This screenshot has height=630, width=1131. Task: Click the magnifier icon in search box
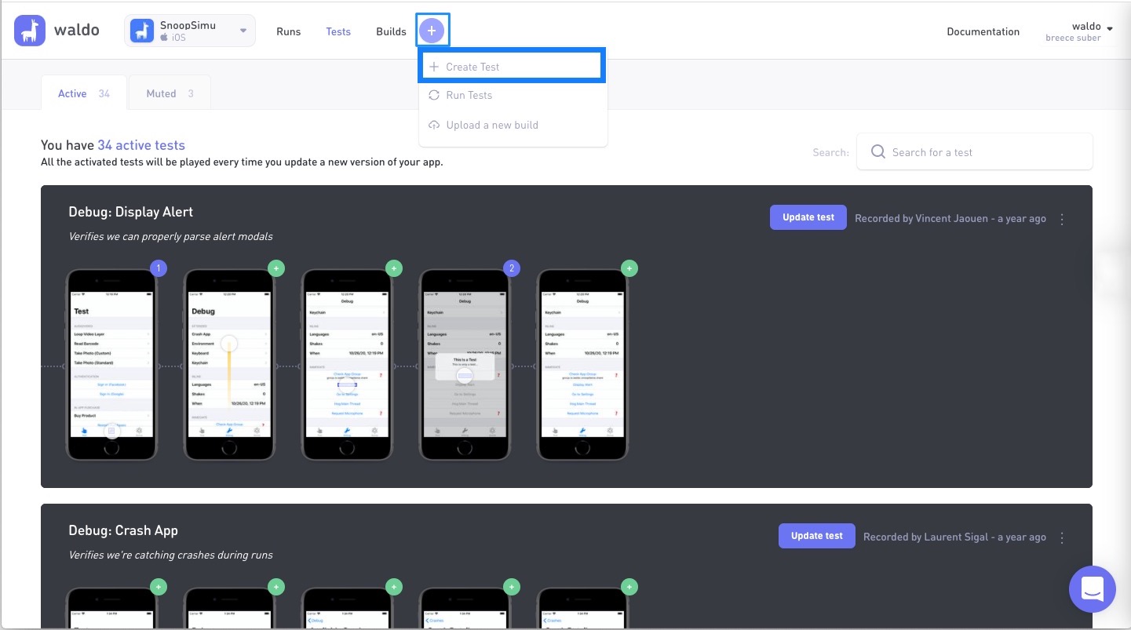click(878, 151)
